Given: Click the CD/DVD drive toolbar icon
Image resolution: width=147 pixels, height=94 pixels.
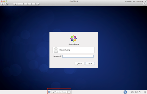Looking at the screenshot, I should 28,4.
